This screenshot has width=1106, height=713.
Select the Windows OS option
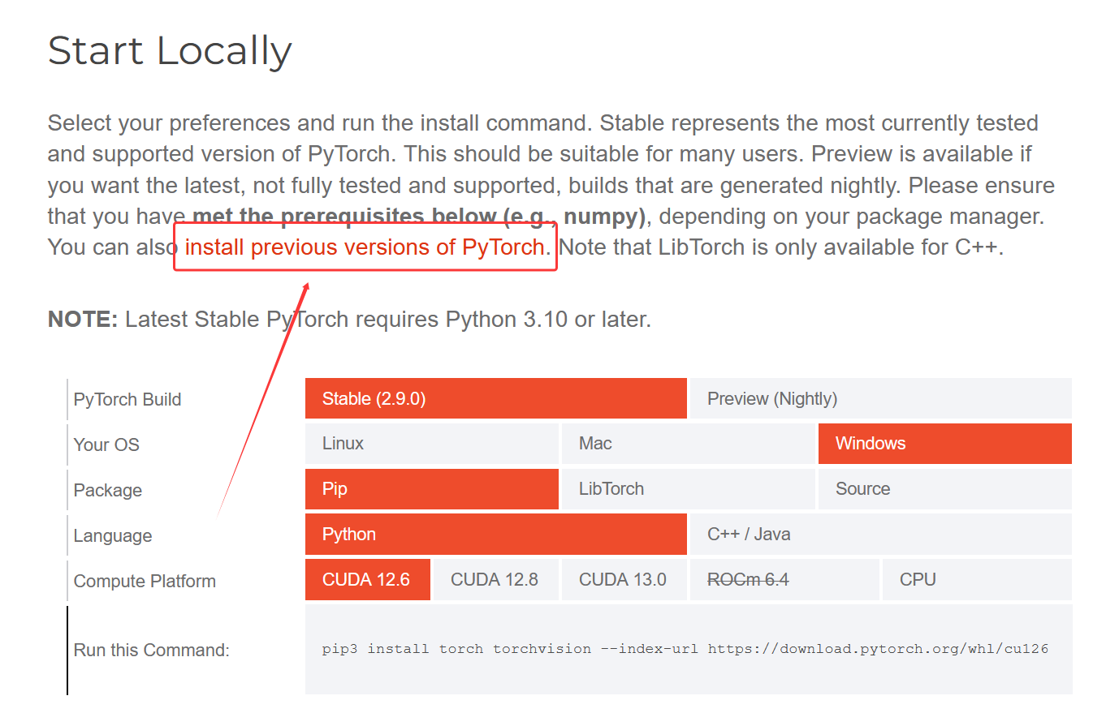(x=945, y=444)
